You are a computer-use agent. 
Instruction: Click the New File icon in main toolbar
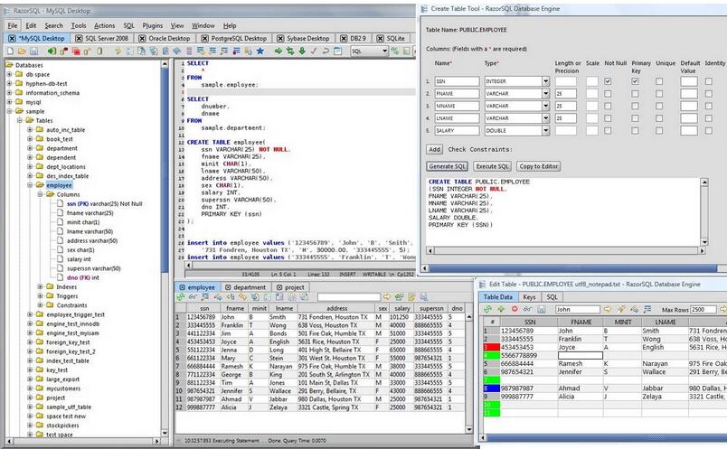point(10,51)
